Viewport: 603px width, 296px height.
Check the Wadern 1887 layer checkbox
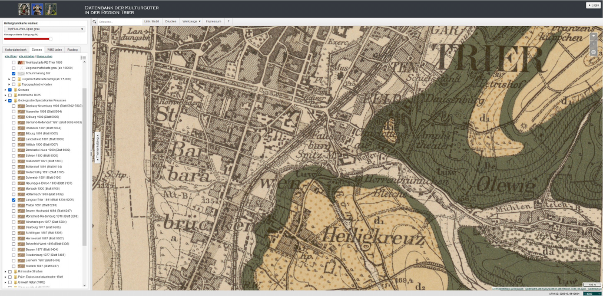click(x=14, y=266)
